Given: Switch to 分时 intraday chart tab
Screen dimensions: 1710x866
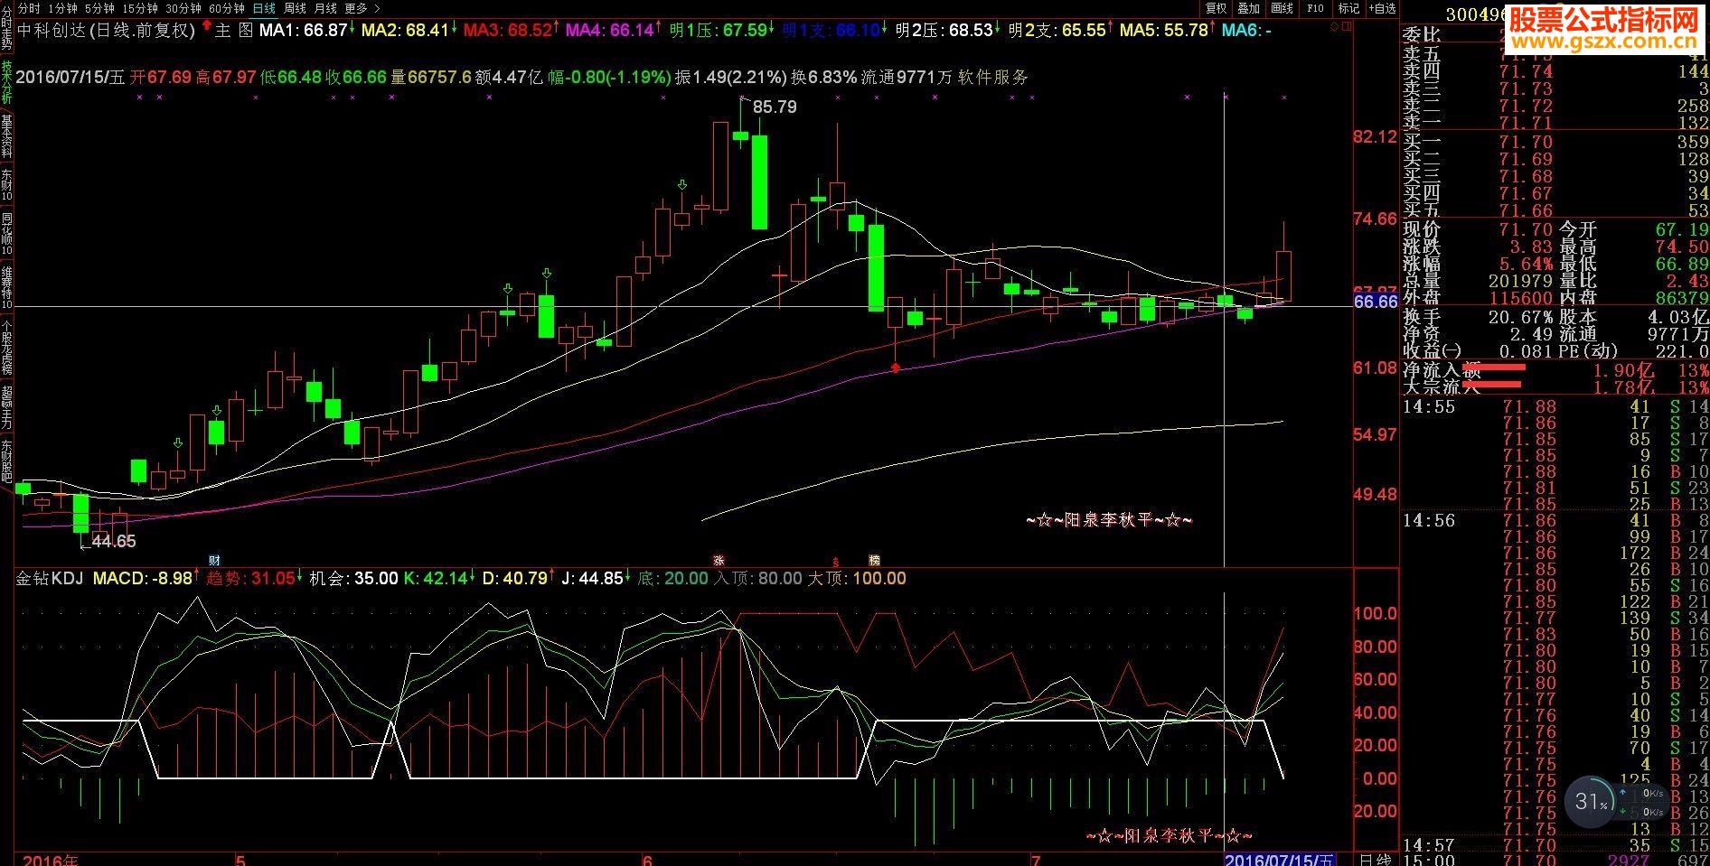Looking at the screenshot, I should [29, 8].
